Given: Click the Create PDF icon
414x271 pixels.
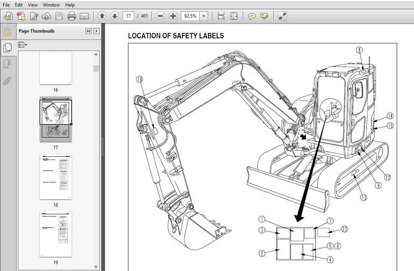Looking at the screenshot, I should 21,16.
